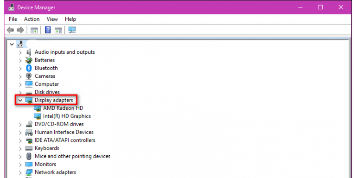The height and width of the screenshot is (178, 356).
Task: Click the Bluetooth device category icon
Action: [29, 68]
